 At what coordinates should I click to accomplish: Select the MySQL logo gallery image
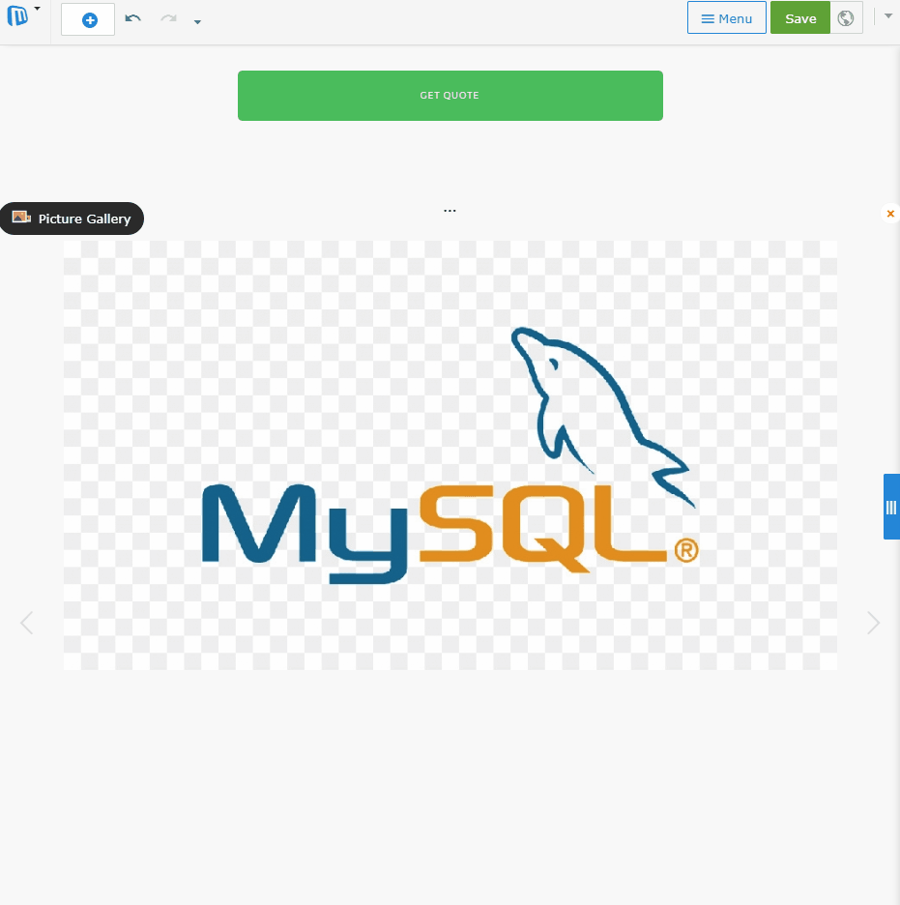(450, 455)
